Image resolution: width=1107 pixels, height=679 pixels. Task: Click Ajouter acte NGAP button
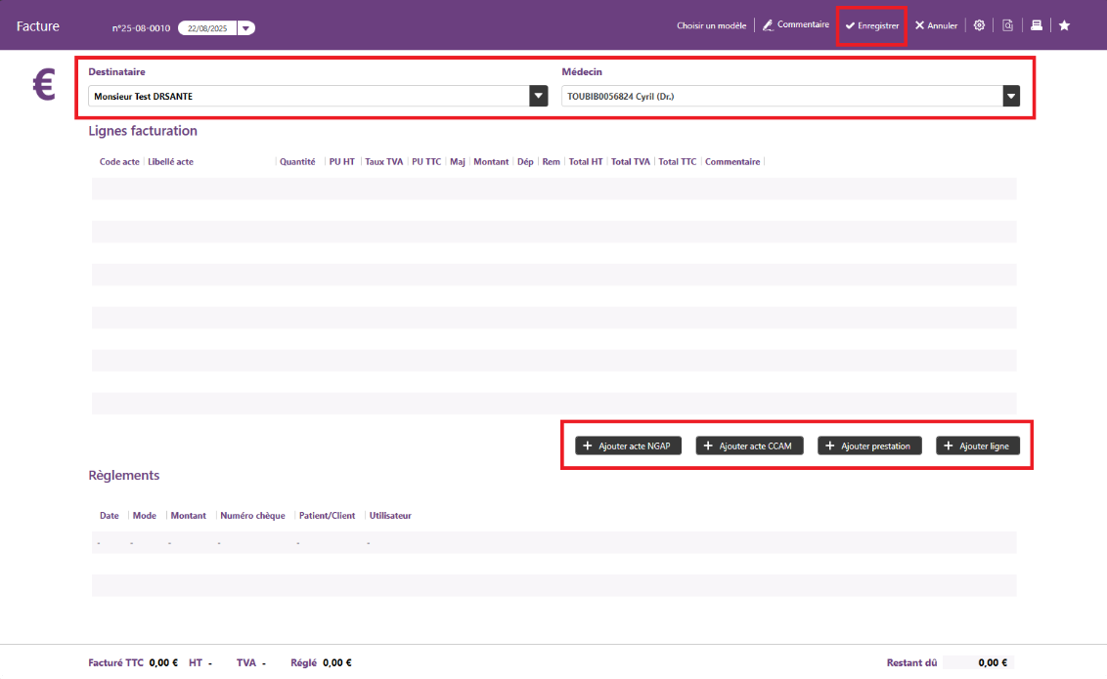627,446
